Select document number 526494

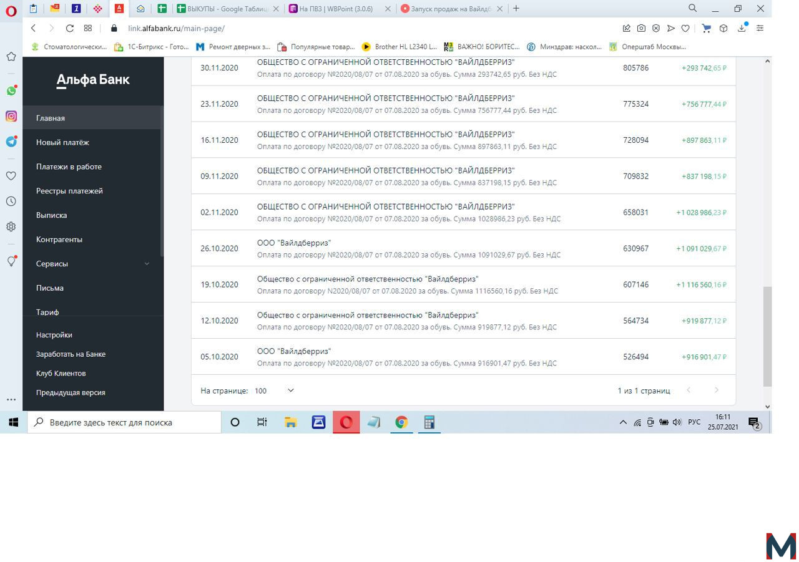[x=635, y=357]
